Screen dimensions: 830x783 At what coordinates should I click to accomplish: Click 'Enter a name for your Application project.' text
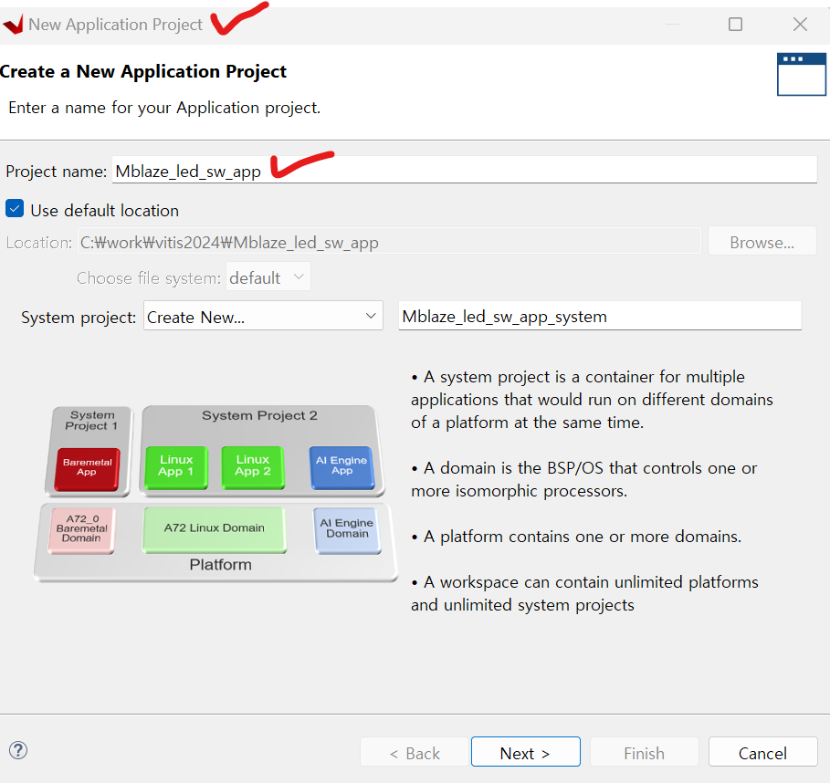click(x=164, y=108)
